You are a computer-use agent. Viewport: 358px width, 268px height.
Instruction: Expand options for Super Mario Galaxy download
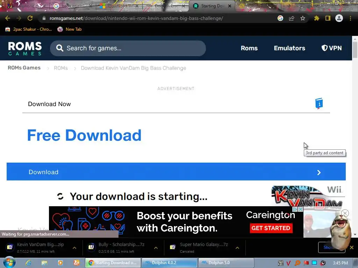point(237,248)
